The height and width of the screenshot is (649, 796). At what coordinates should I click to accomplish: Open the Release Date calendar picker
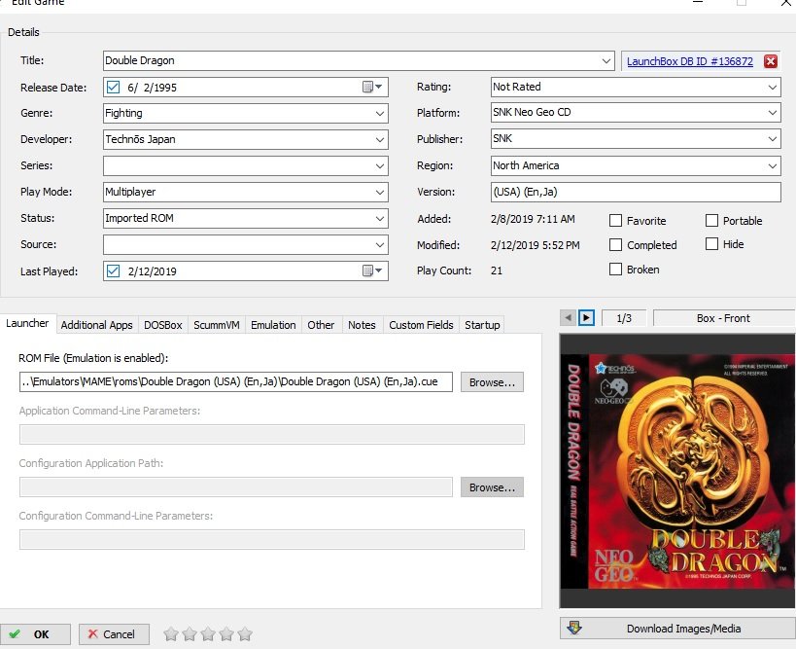tap(372, 87)
